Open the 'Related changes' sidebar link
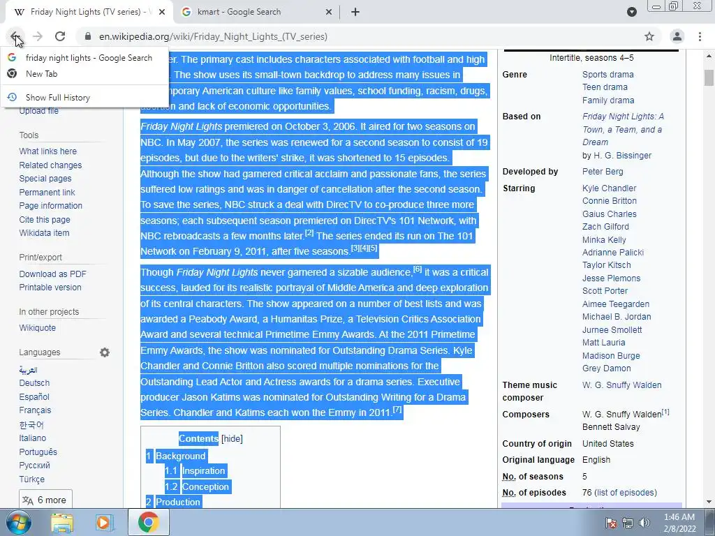Viewport: 715px width, 536px height. click(x=50, y=165)
